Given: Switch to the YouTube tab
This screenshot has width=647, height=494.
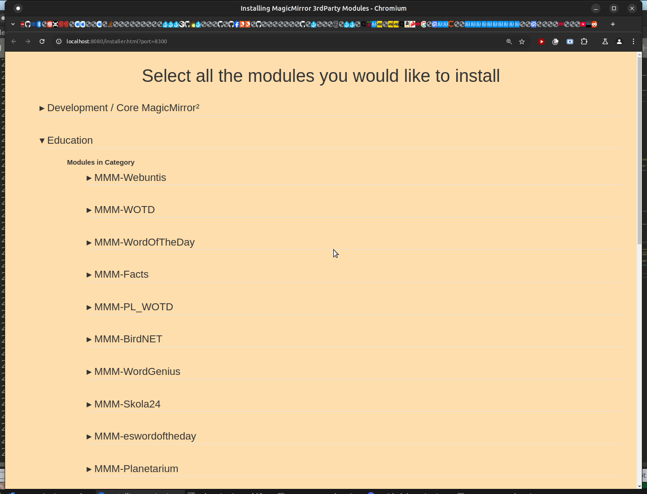Looking at the screenshot, I should tap(583, 24).
